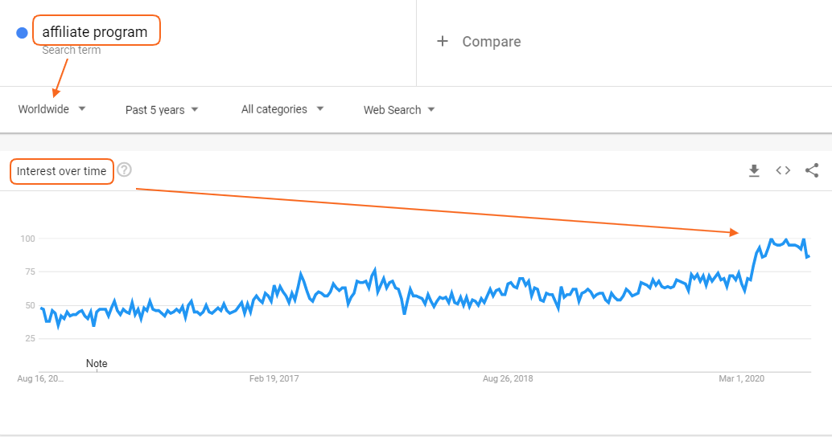The height and width of the screenshot is (437, 832).
Task: Open the embed code icon
Action: coord(783,170)
